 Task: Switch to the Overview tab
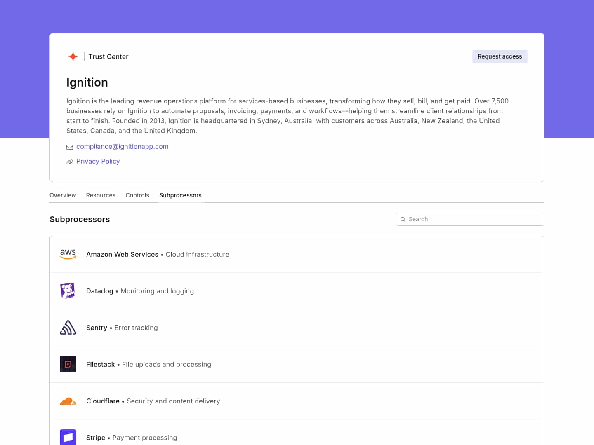(x=63, y=195)
